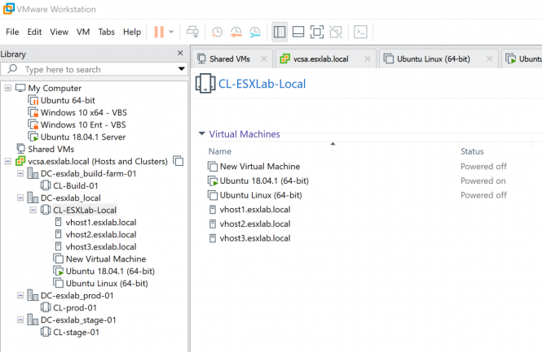Click Send Ctrl+Alt+Del toolbar icon

pos(192,32)
